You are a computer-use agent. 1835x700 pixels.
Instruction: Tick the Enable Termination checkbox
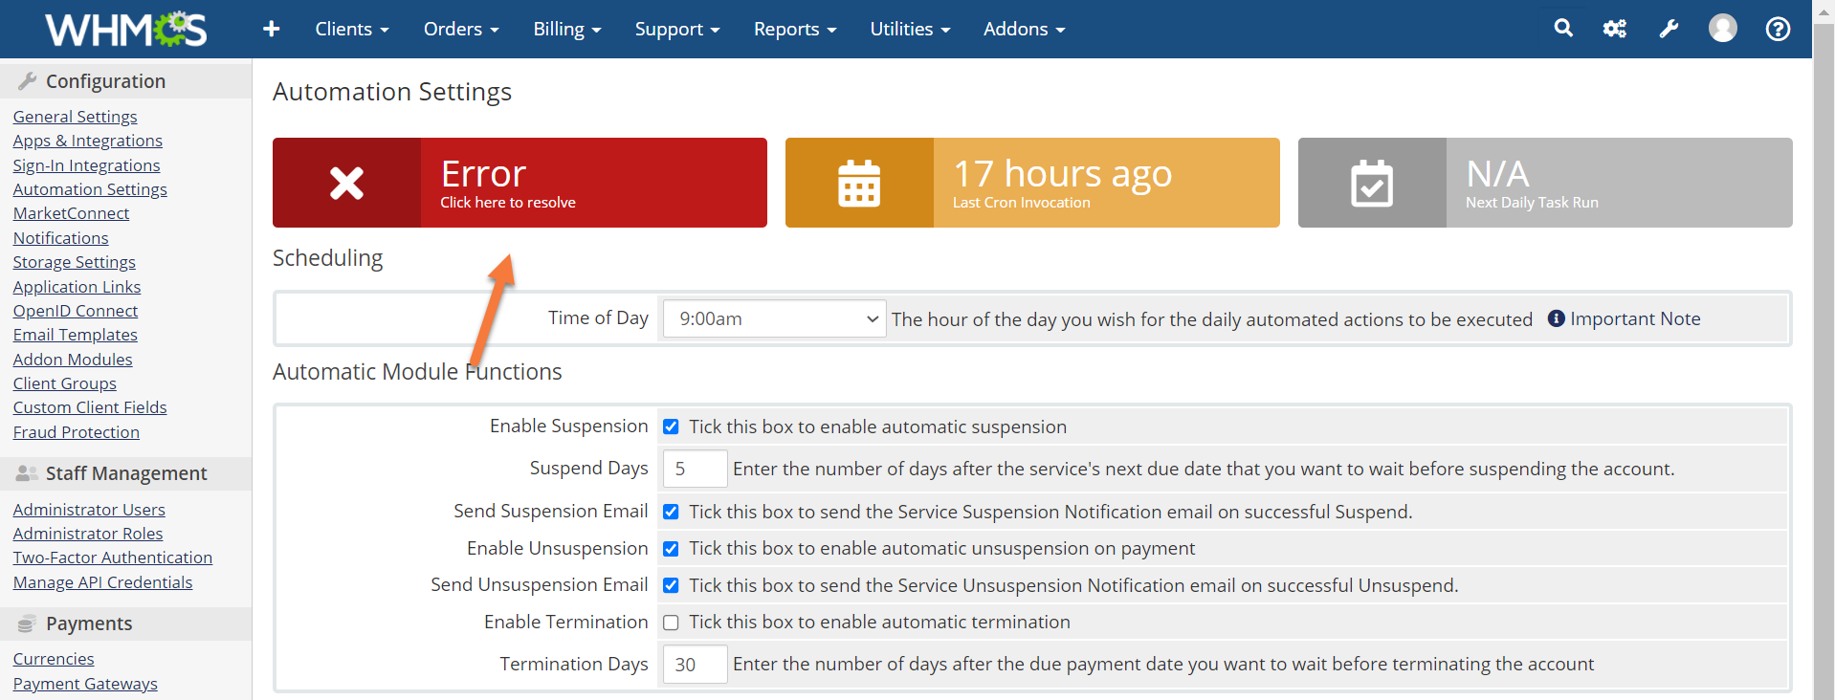pos(671,623)
